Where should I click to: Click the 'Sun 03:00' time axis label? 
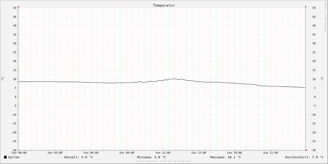pyautogui.click(x=55, y=153)
